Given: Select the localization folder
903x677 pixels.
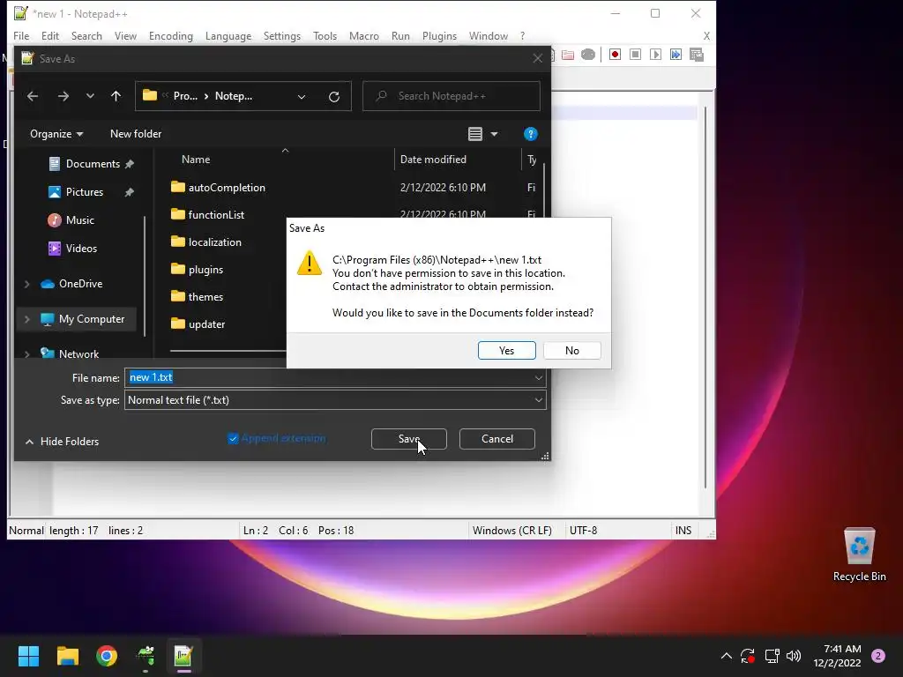Looking at the screenshot, I should click(x=215, y=242).
